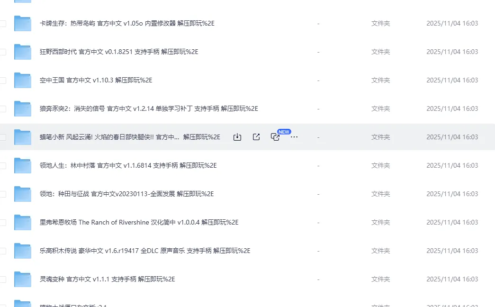495x307 pixels.
Task: Click size dash of 乐高积木传说 row
Action: point(318,251)
